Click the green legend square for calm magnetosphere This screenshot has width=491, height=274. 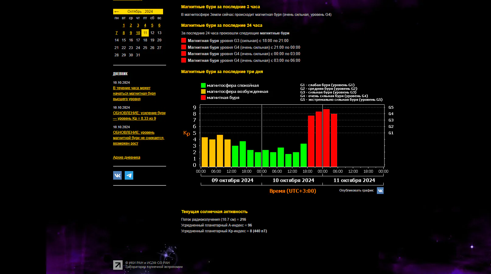click(203, 85)
